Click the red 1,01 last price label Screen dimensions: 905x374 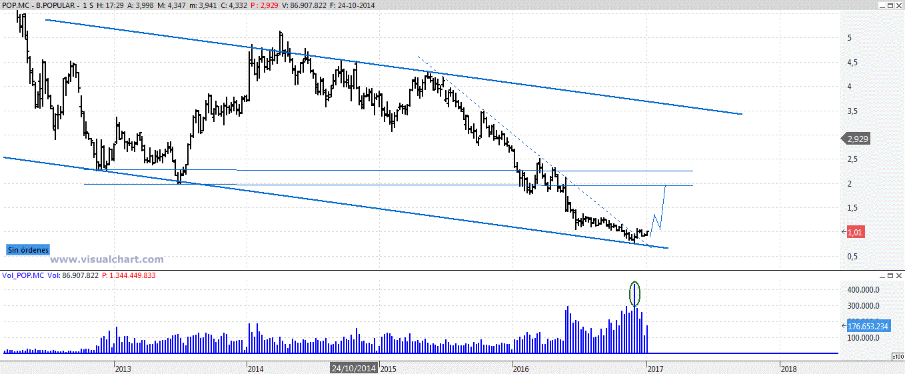click(x=855, y=232)
